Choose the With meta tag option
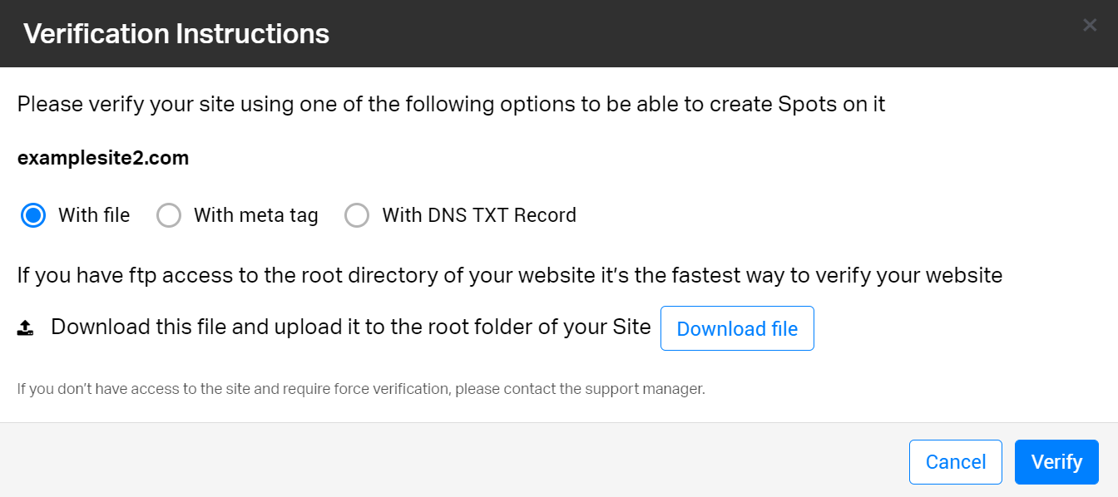The height and width of the screenshot is (497, 1118). pos(169,216)
